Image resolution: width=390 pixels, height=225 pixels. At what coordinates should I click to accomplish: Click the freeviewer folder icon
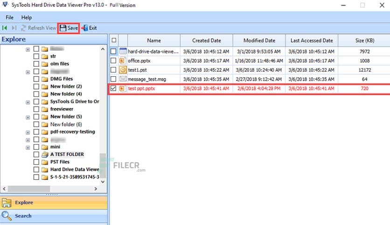tap(45, 109)
